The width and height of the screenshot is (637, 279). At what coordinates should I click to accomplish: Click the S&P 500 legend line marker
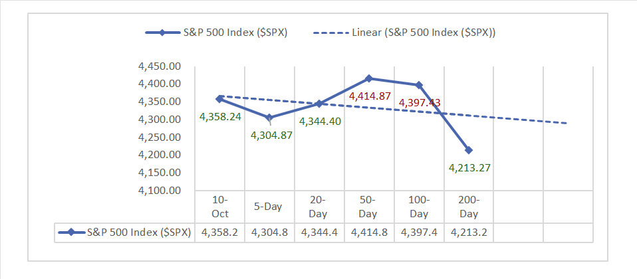pyautogui.click(x=161, y=33)
